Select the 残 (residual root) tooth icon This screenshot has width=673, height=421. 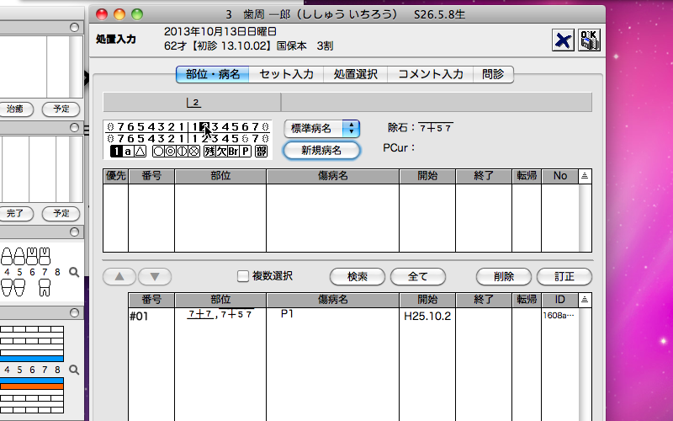tap(209, 152)
